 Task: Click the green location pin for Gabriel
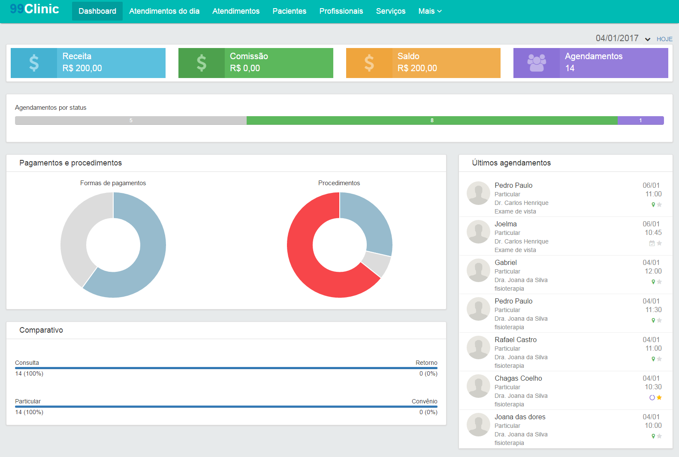click(653, 282)
